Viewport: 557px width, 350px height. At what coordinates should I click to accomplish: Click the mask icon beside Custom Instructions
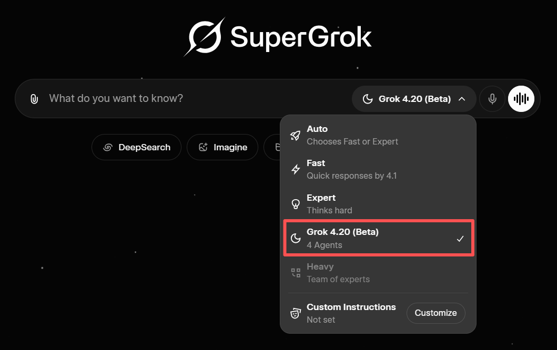click(295, 313)
